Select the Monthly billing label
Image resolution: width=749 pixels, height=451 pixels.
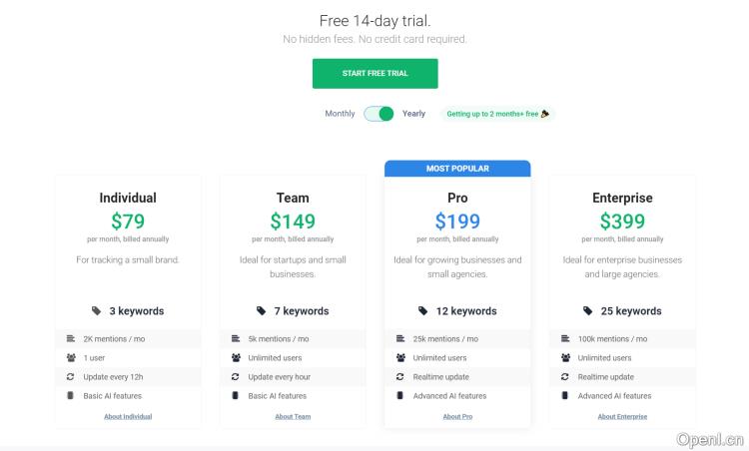click(x=340, y=114)
